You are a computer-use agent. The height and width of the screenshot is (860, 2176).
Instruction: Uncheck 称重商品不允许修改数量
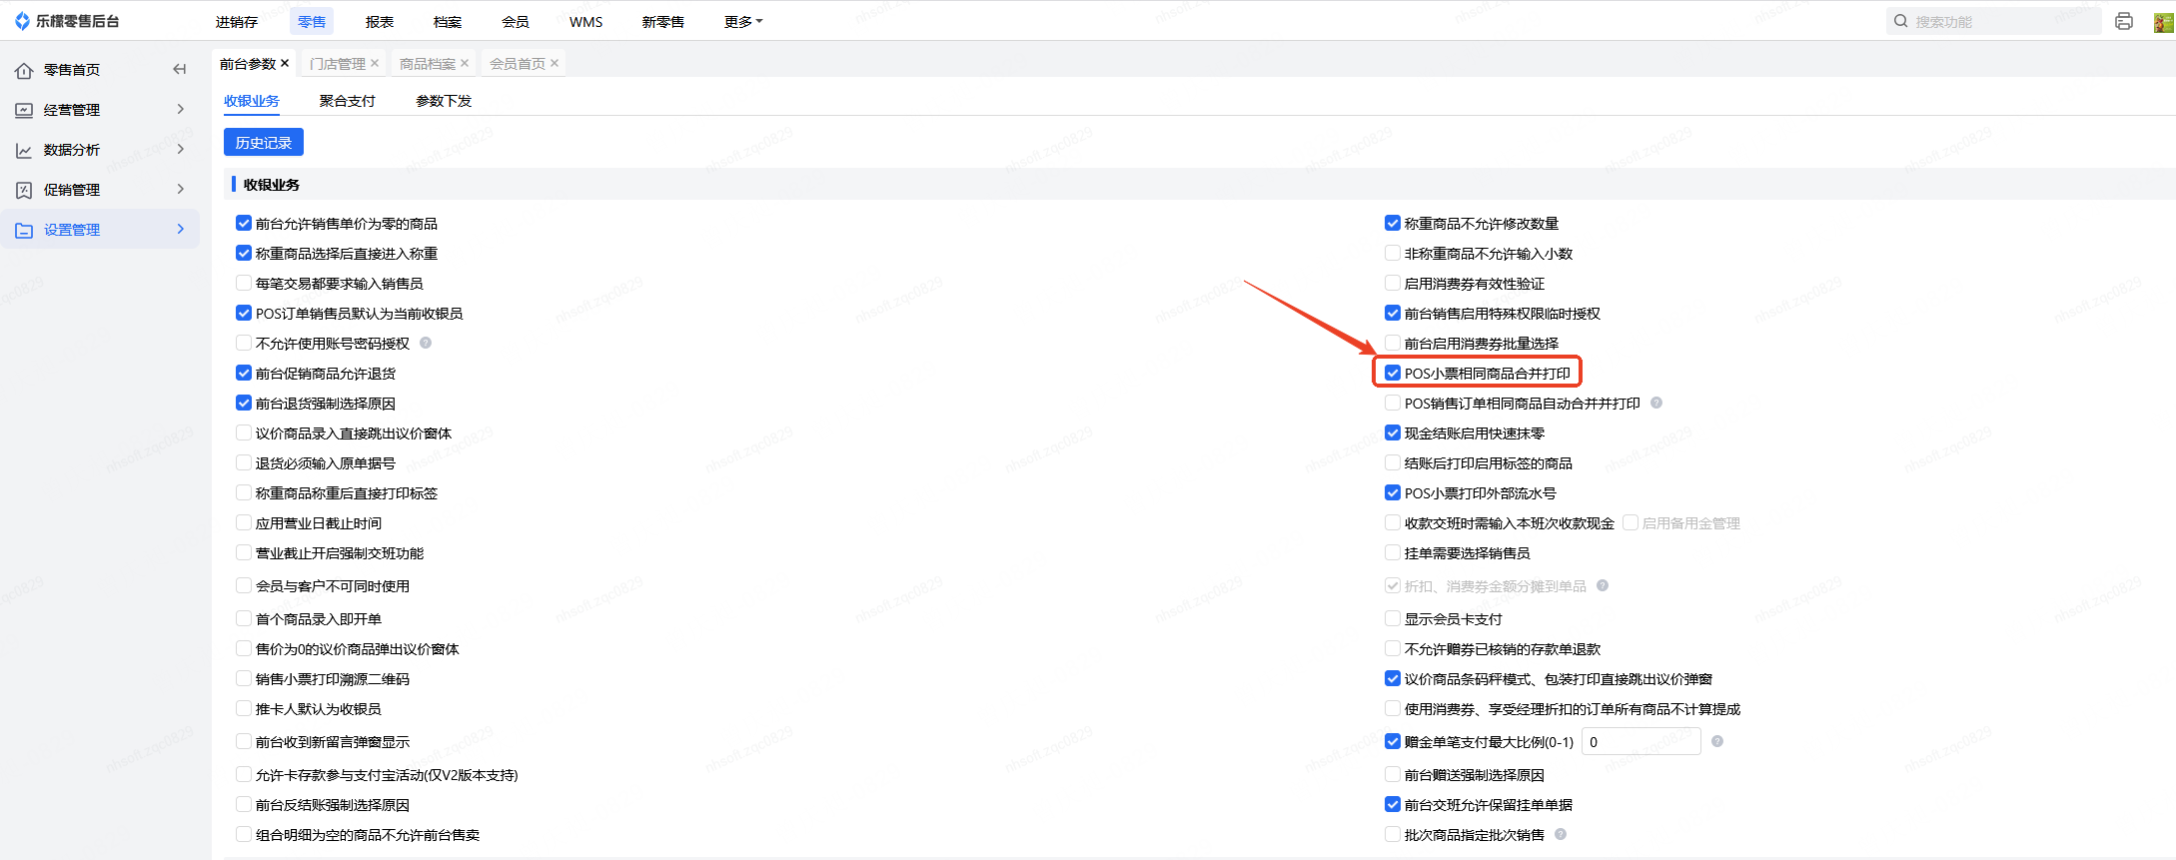click(1393, 223)
